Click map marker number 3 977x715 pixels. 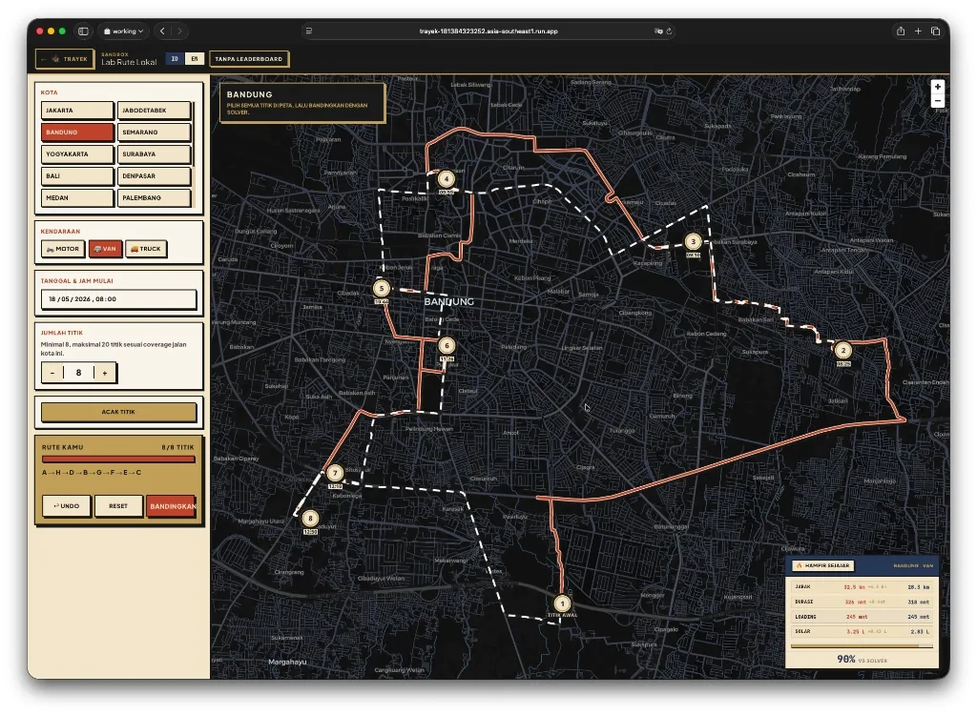pyautogui.click(x=693, y=241)
